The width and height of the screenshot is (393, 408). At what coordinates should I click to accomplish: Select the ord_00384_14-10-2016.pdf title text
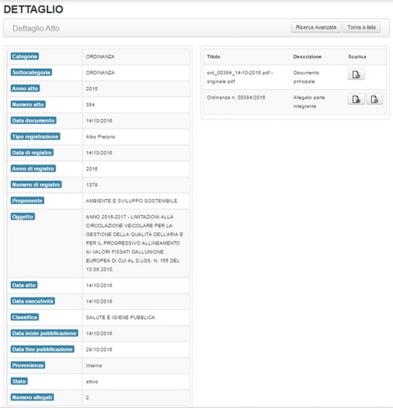click(240, 77)
